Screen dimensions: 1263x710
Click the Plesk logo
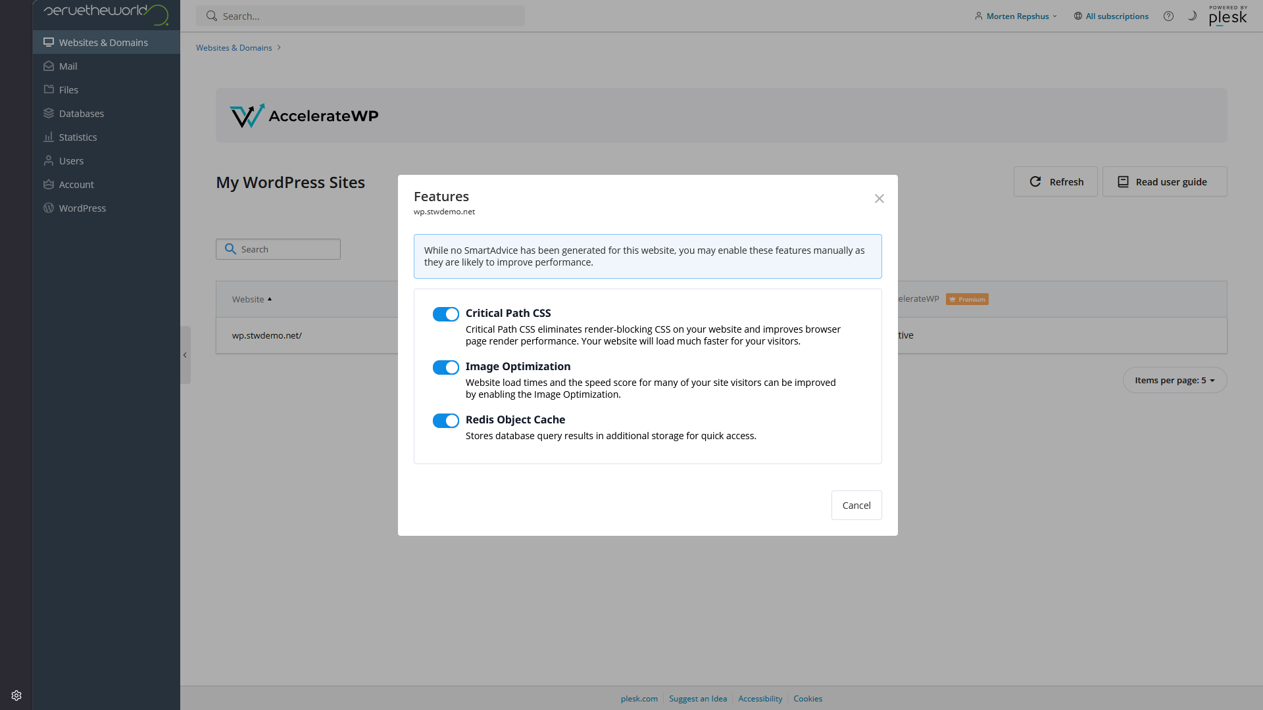pyautogui.click(x=1227, y=16)
